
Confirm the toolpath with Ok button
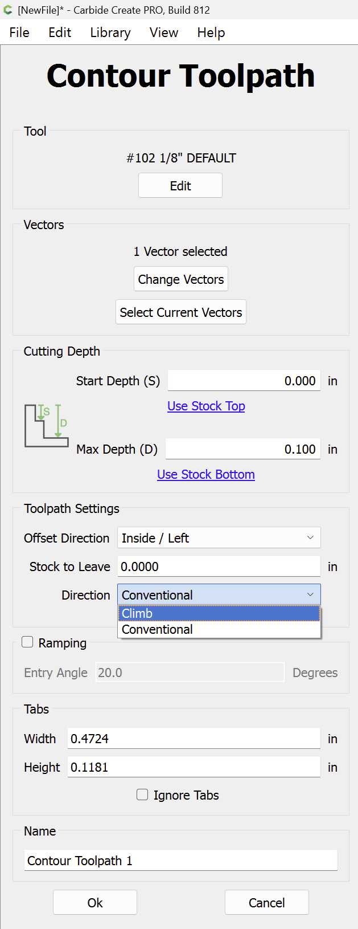95,902
